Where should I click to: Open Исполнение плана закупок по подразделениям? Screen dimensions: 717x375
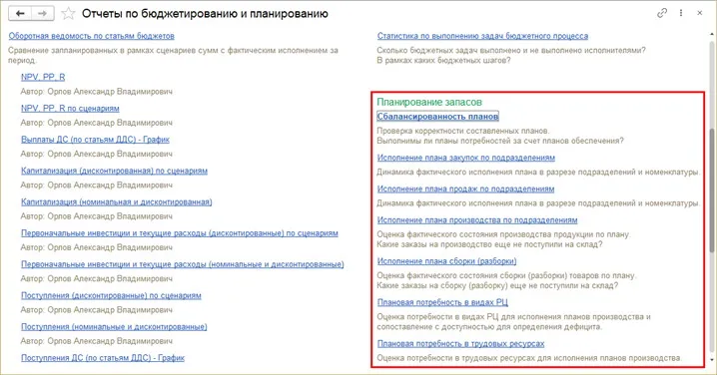pos(466,158)
